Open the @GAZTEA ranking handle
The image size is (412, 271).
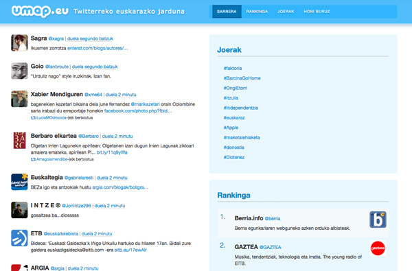point(270,247)
